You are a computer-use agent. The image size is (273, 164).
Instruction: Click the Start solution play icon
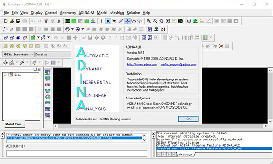tap(47, 62)
